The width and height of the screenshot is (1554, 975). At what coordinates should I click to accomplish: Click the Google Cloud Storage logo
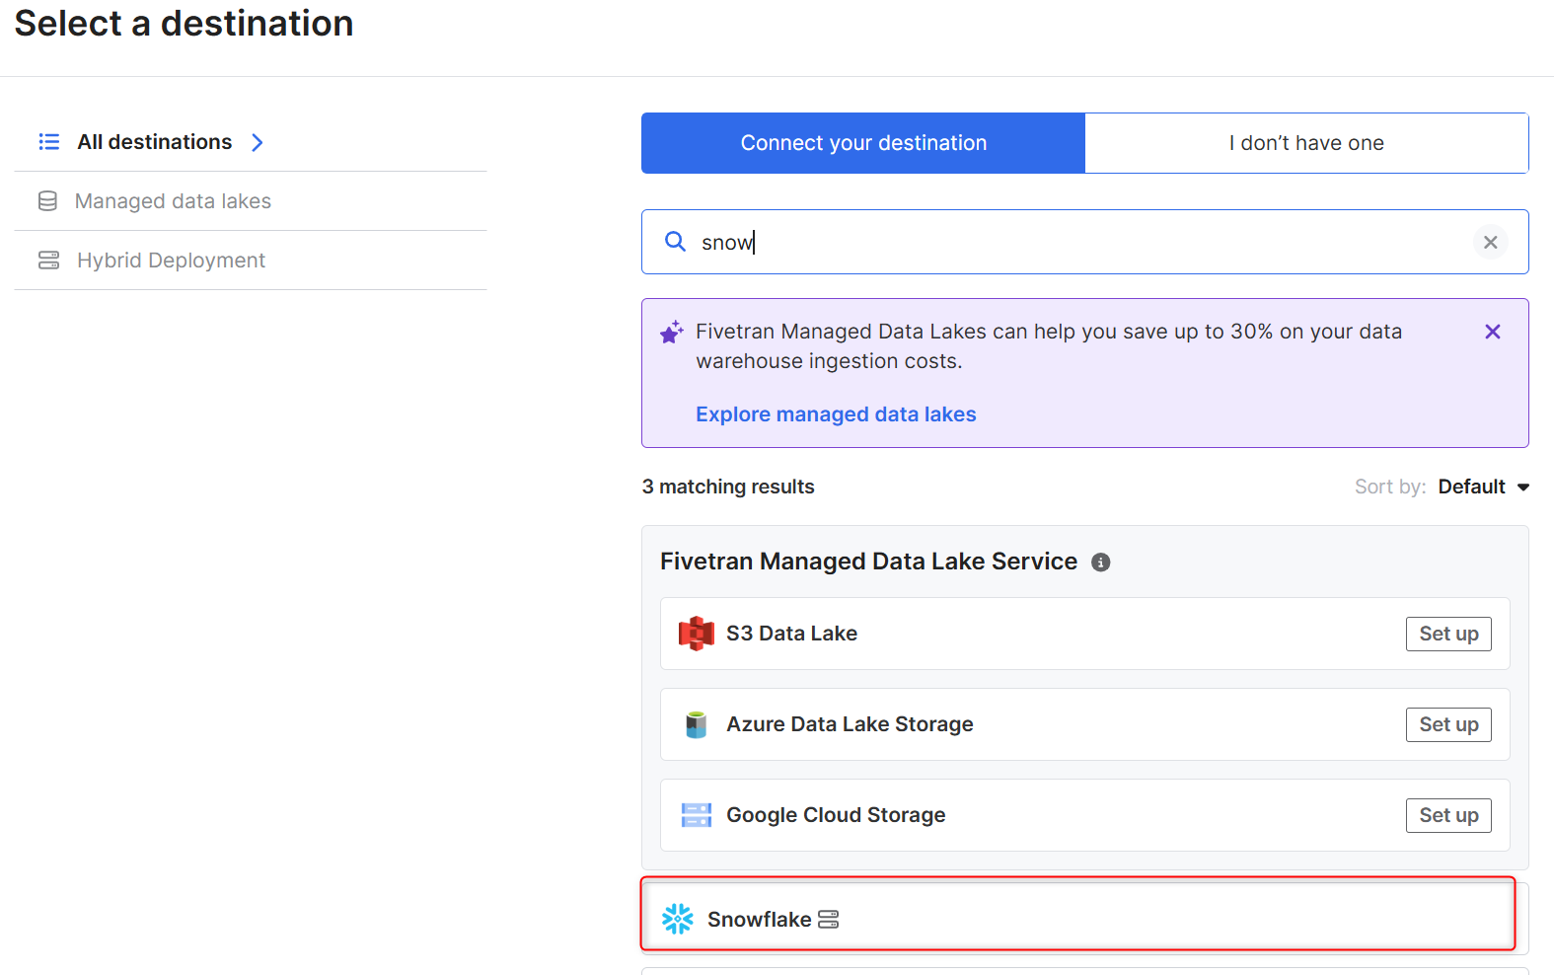click(697, 815)
